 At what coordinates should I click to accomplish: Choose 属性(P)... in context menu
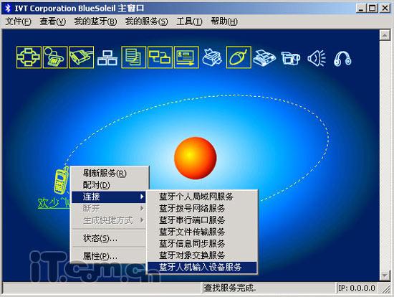[109, 256]
